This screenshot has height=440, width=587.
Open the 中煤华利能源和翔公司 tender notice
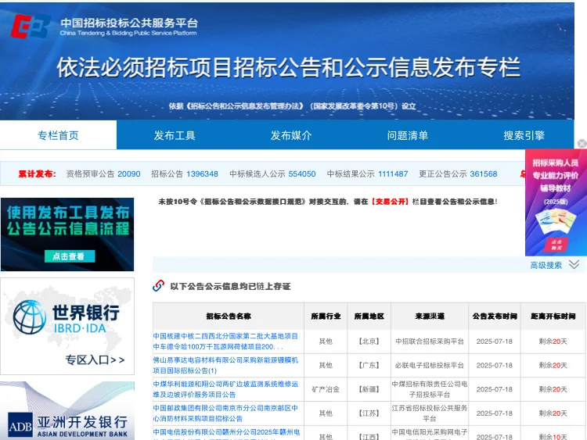tap(225, 389)
